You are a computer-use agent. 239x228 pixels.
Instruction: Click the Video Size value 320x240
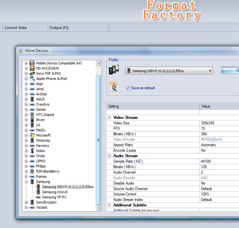coord(207,123)
